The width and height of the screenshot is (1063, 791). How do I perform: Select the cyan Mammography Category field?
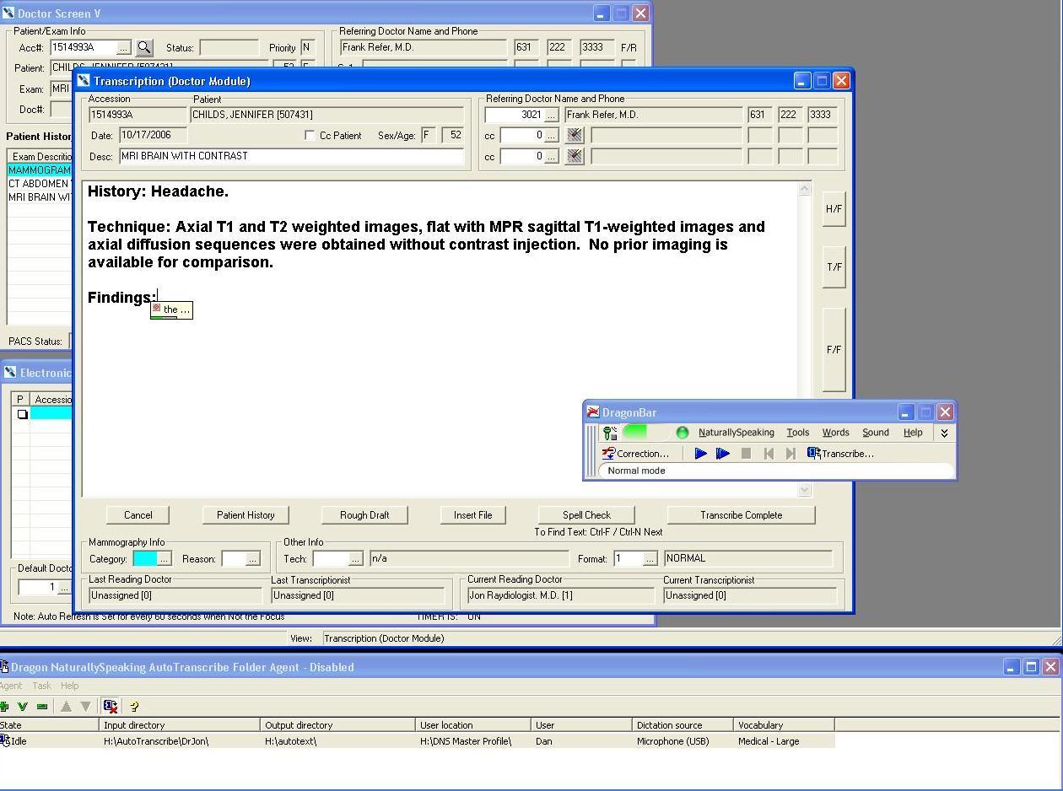[x=145, y=559]
